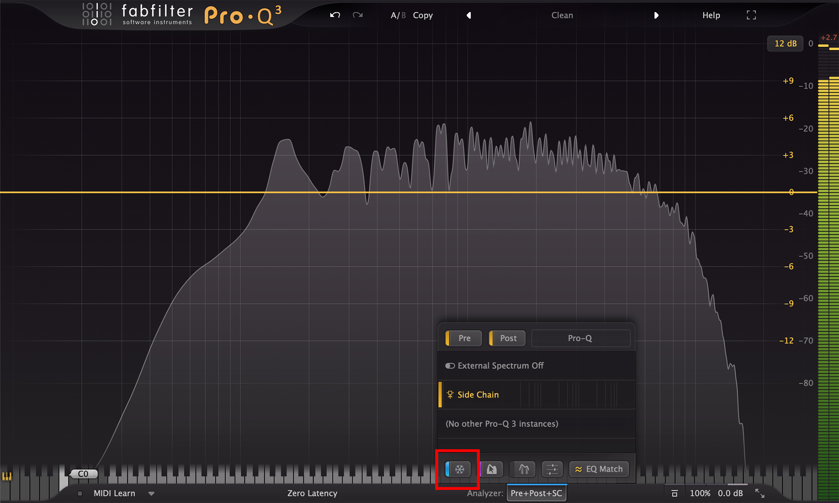Click the -80 analyzer scale label

(806, 383)
